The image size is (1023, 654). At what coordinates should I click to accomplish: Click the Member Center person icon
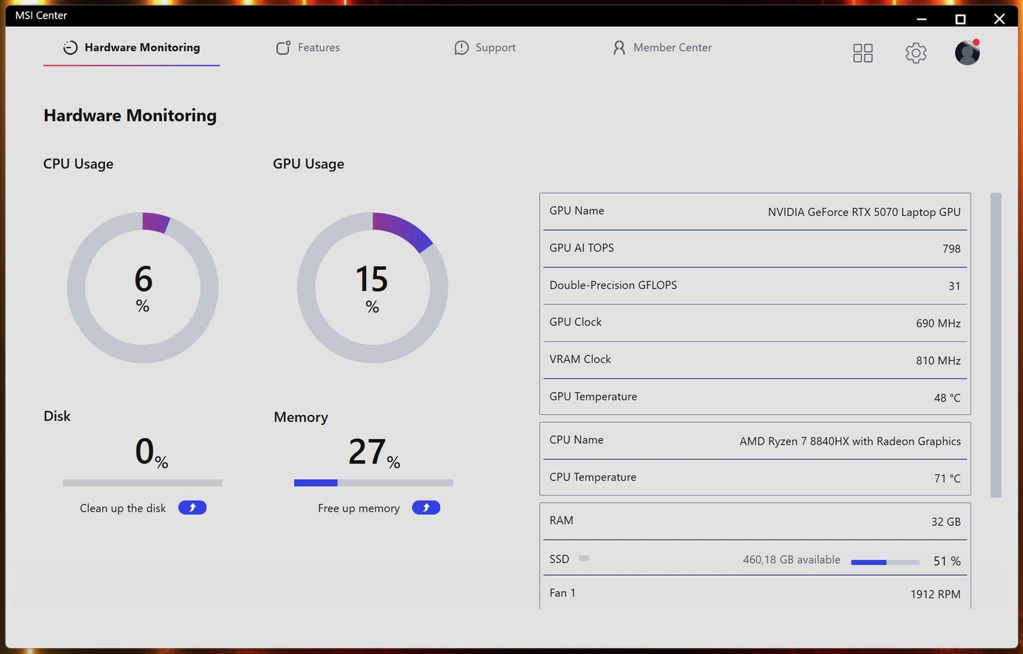tap(619, 48)
